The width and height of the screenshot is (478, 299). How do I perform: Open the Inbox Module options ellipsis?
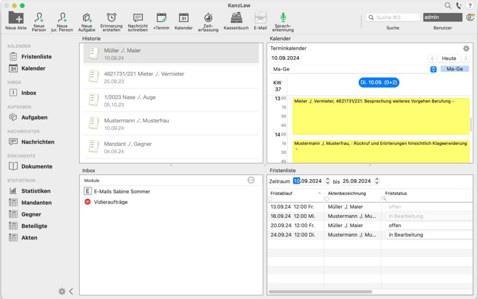point(251,180)
